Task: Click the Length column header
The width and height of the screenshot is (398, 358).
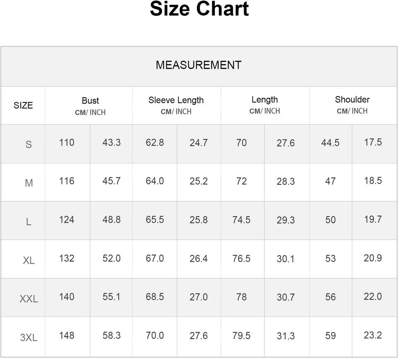Action: [x=265, y=100]
